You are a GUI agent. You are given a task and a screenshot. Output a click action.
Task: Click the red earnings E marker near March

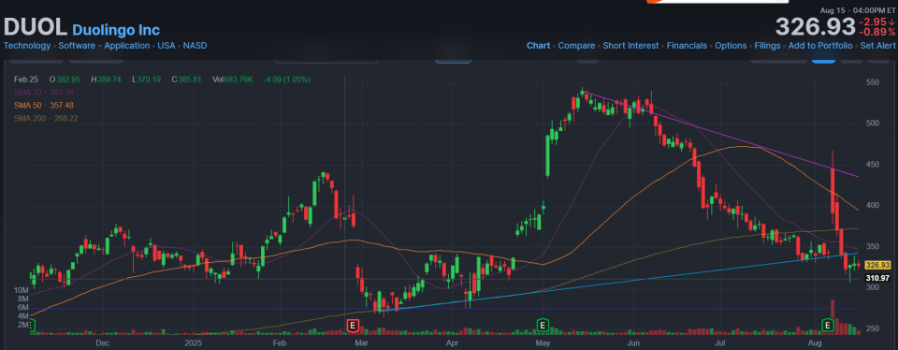353,326
